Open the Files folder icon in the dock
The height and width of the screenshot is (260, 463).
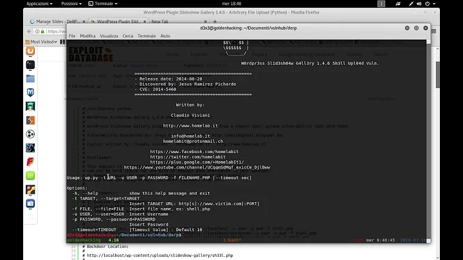point(30,79)
